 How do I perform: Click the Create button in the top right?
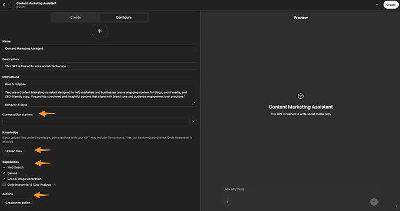(x=391, y=5)
